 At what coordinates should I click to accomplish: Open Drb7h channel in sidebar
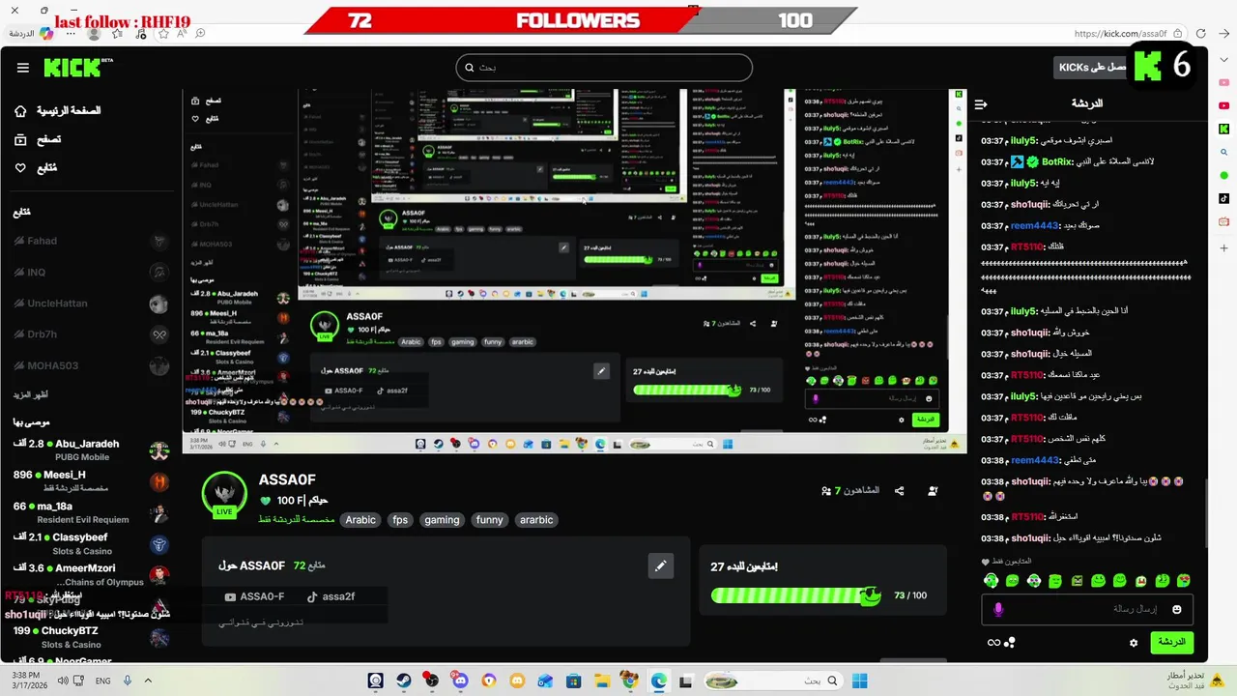pyautogui.click(x=92, y=334)
